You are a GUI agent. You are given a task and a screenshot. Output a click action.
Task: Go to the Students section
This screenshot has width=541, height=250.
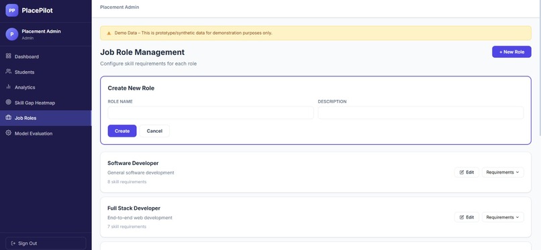(x=46, y=72)
